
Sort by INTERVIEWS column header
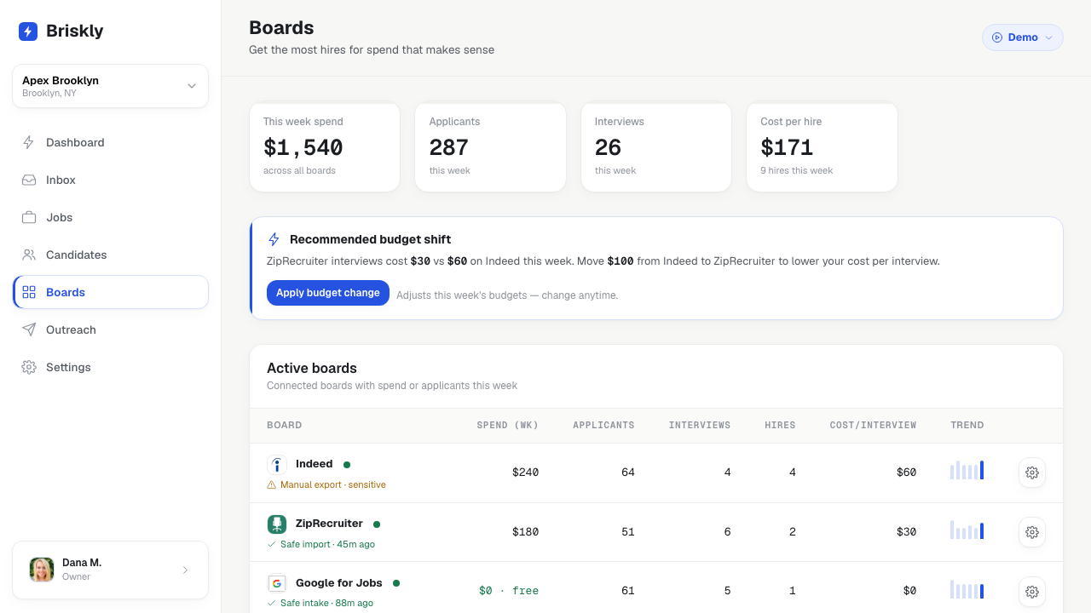[x=700, y=425]
